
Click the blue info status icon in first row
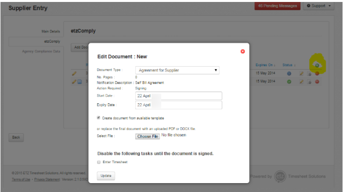coord(289,73)
